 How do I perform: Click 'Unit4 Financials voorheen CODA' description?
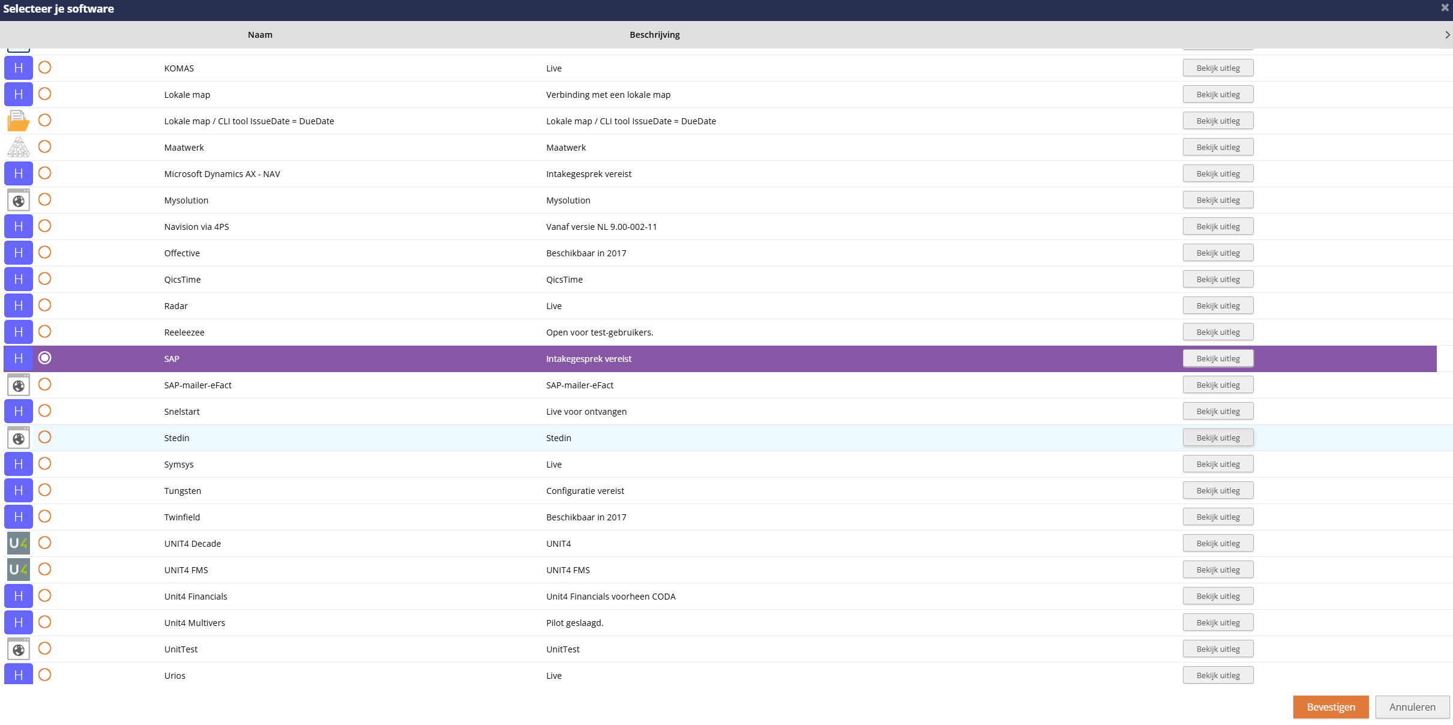tap(610, 597)
